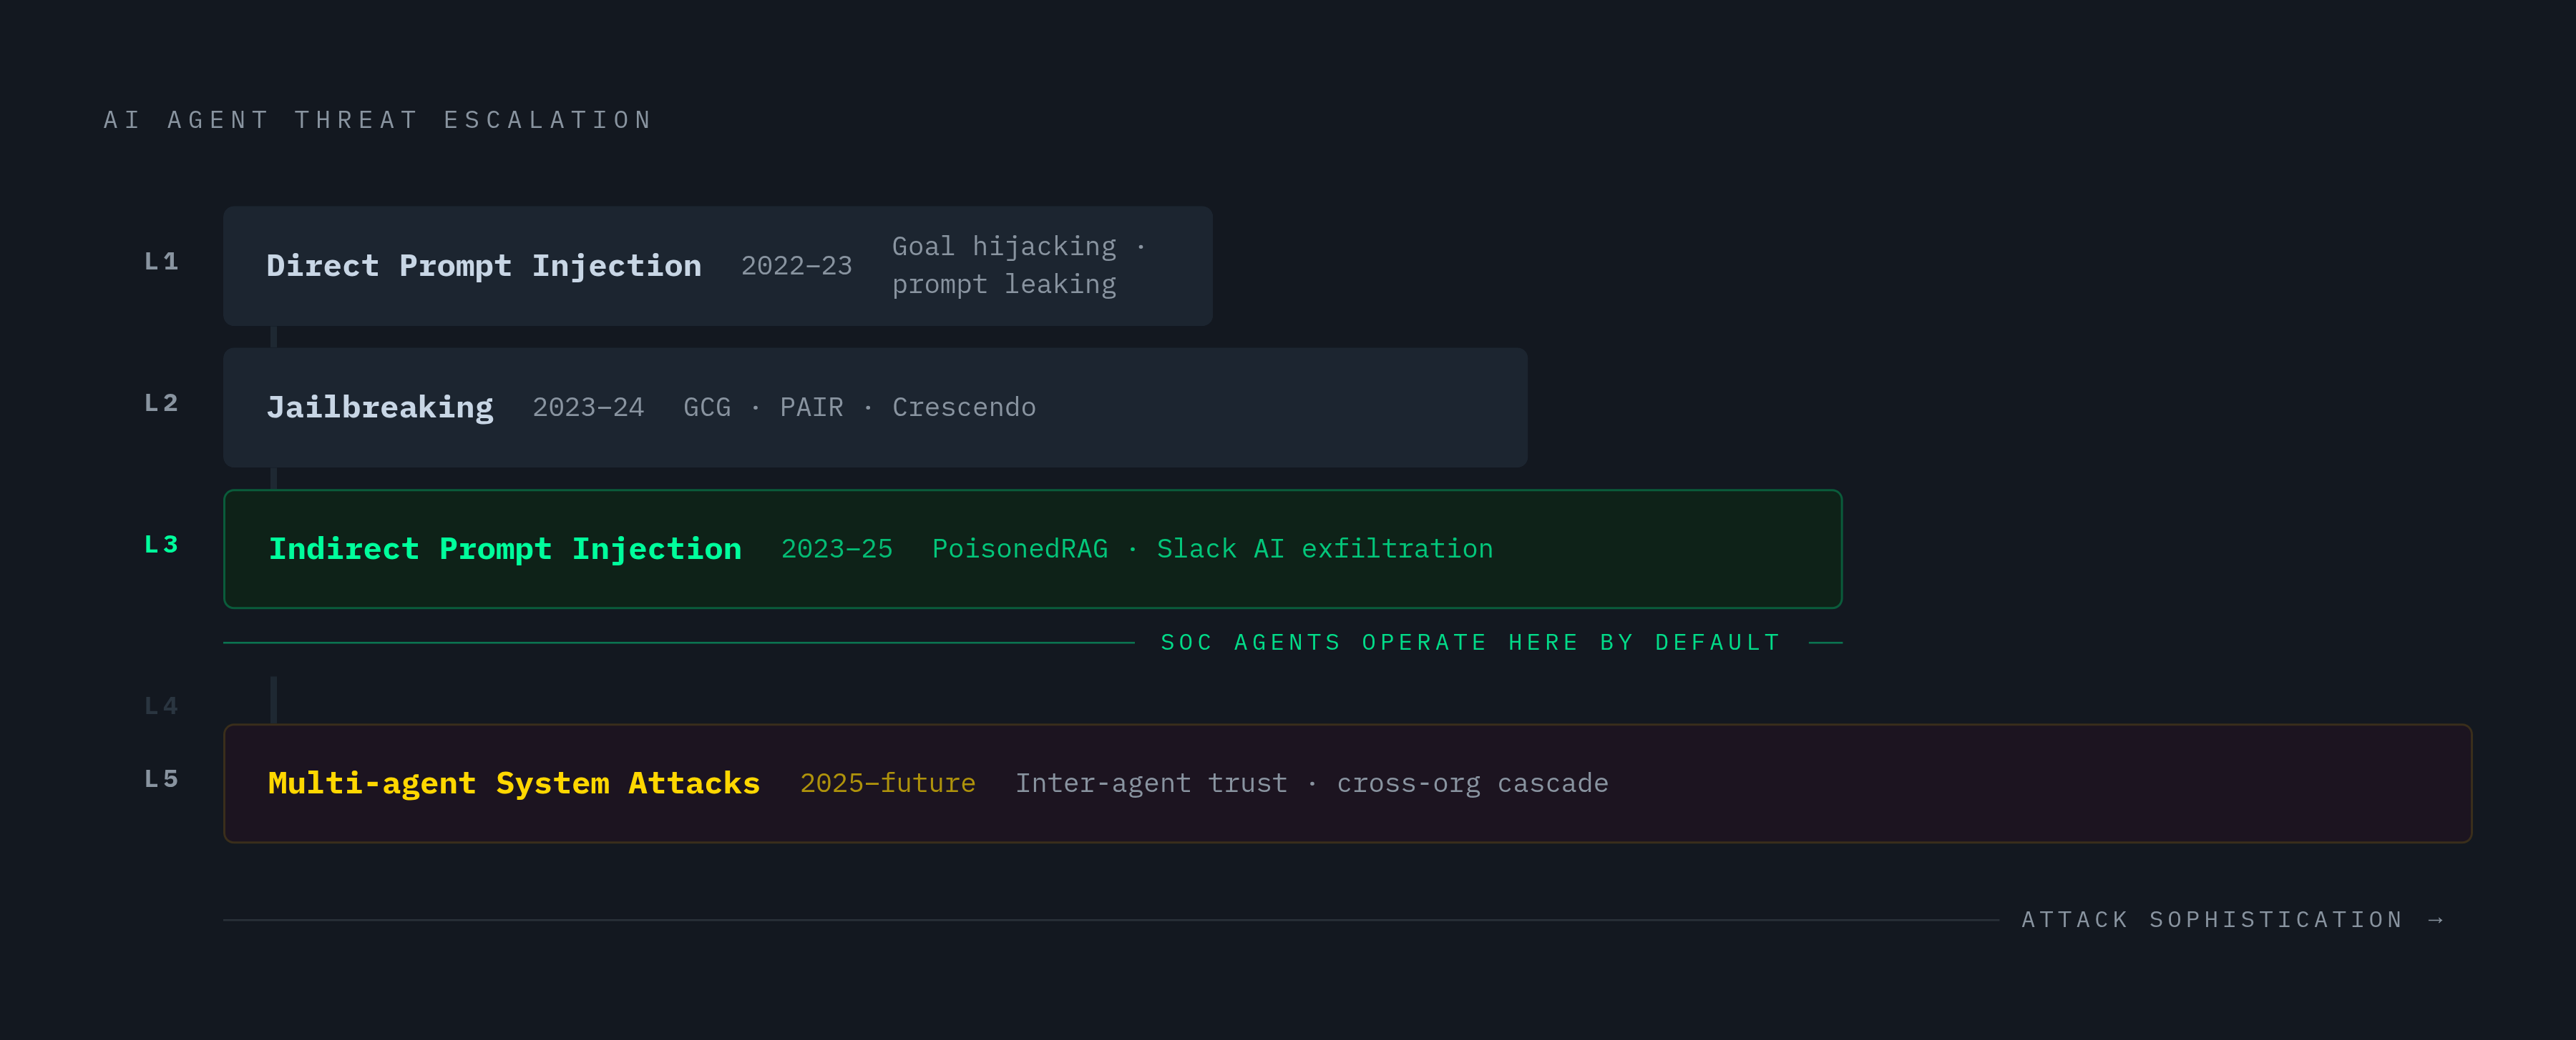Click the dimmed L4 level label
The width and height of the screenshot is (2576, 1040).
[162, 706]
